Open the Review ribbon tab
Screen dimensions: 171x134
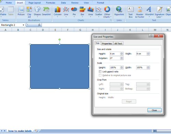[x=75, y=3]
